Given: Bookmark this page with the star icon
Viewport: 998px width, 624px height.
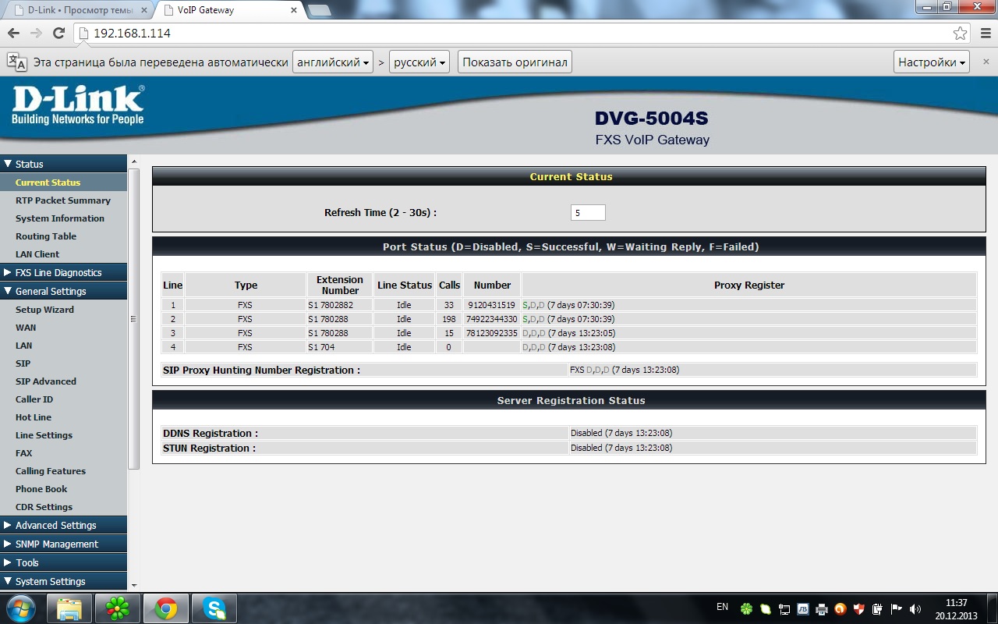Looking at the screenshot, I should click(x=960, y=34).
